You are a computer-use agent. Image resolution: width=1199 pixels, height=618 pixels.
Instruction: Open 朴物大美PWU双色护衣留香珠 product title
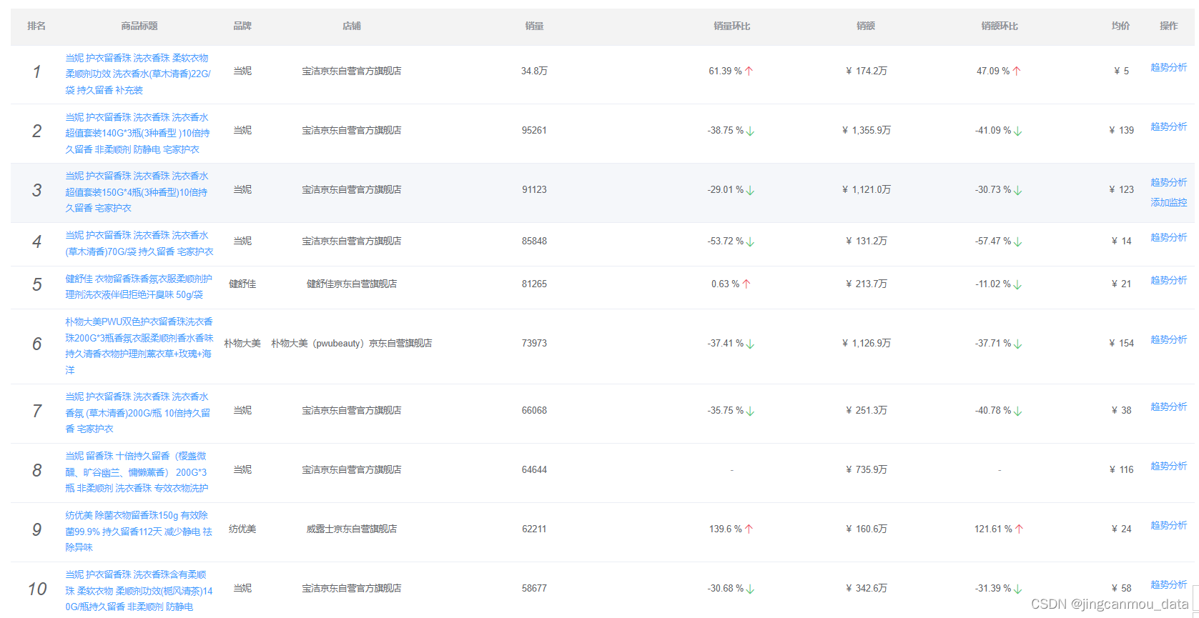pos(139,346)
